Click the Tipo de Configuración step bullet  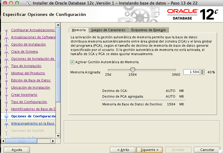click(x=6, y=102)
